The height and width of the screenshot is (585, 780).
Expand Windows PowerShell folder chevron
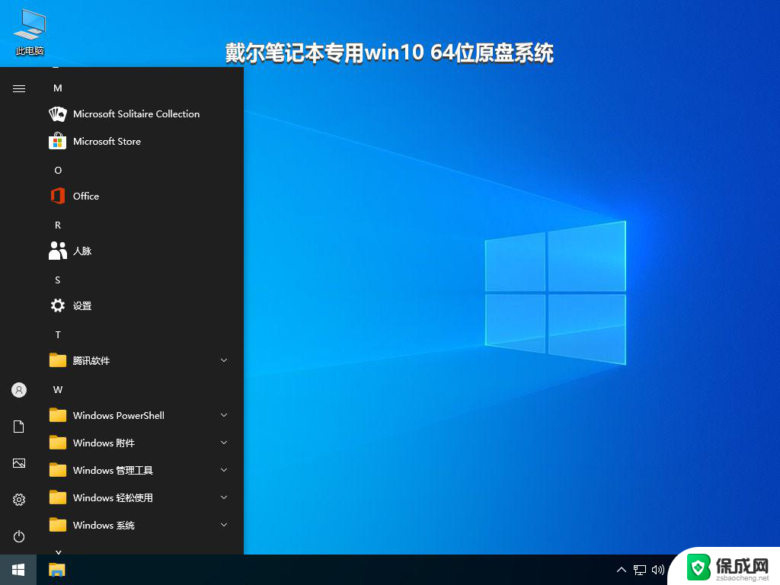pyautogui.click(x=224, y=415)
